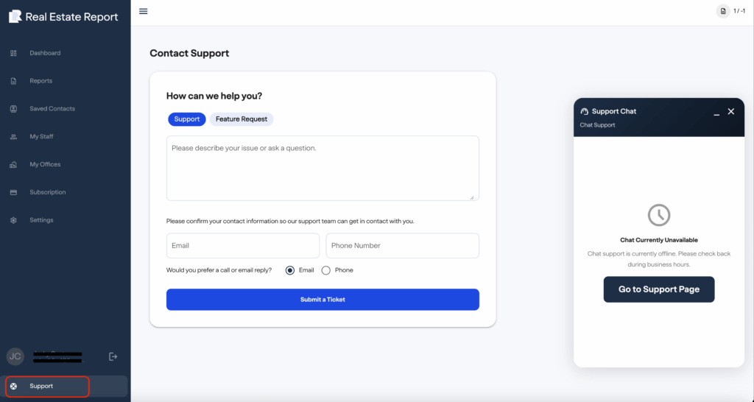
Task: Click the issue description text area
Action: tap(323, 168)
